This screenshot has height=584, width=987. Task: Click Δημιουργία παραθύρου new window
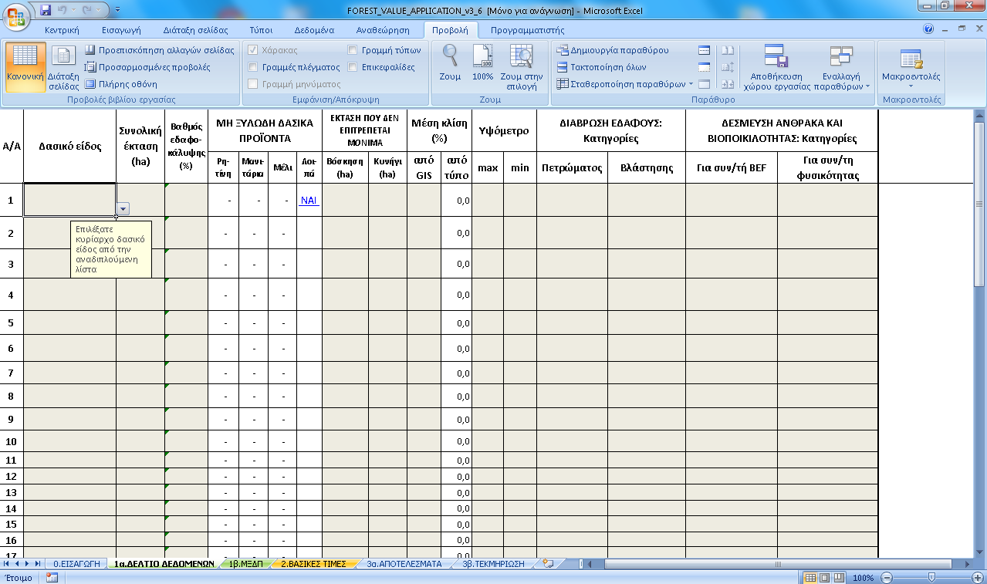coord(613,50)
